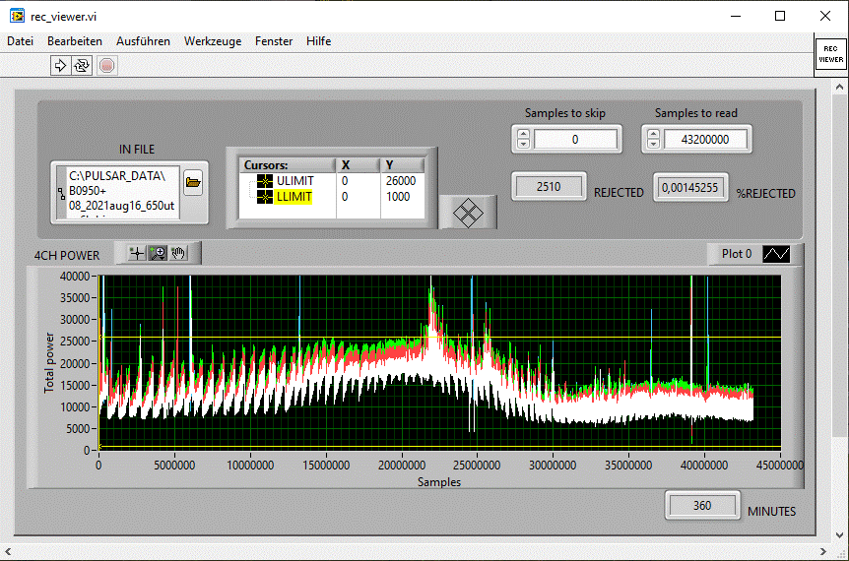849x561 pixels.
Task: Click the Run arrow button
Action: 60,66
